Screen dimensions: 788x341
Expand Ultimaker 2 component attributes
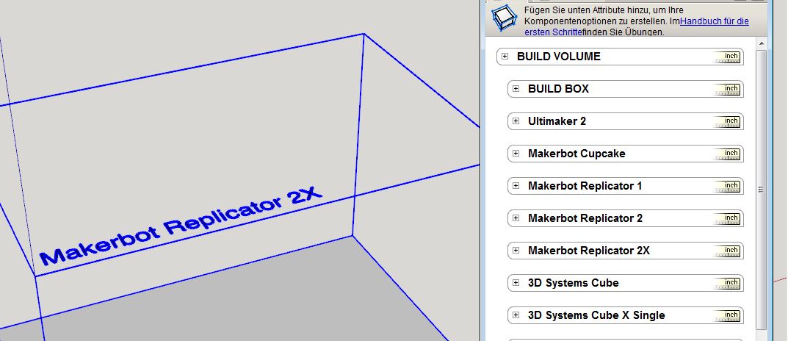coord(516,121)
